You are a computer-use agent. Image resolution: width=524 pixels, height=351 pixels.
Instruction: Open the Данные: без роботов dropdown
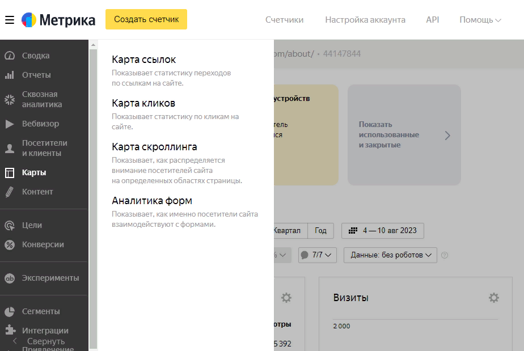click(390, 255)
